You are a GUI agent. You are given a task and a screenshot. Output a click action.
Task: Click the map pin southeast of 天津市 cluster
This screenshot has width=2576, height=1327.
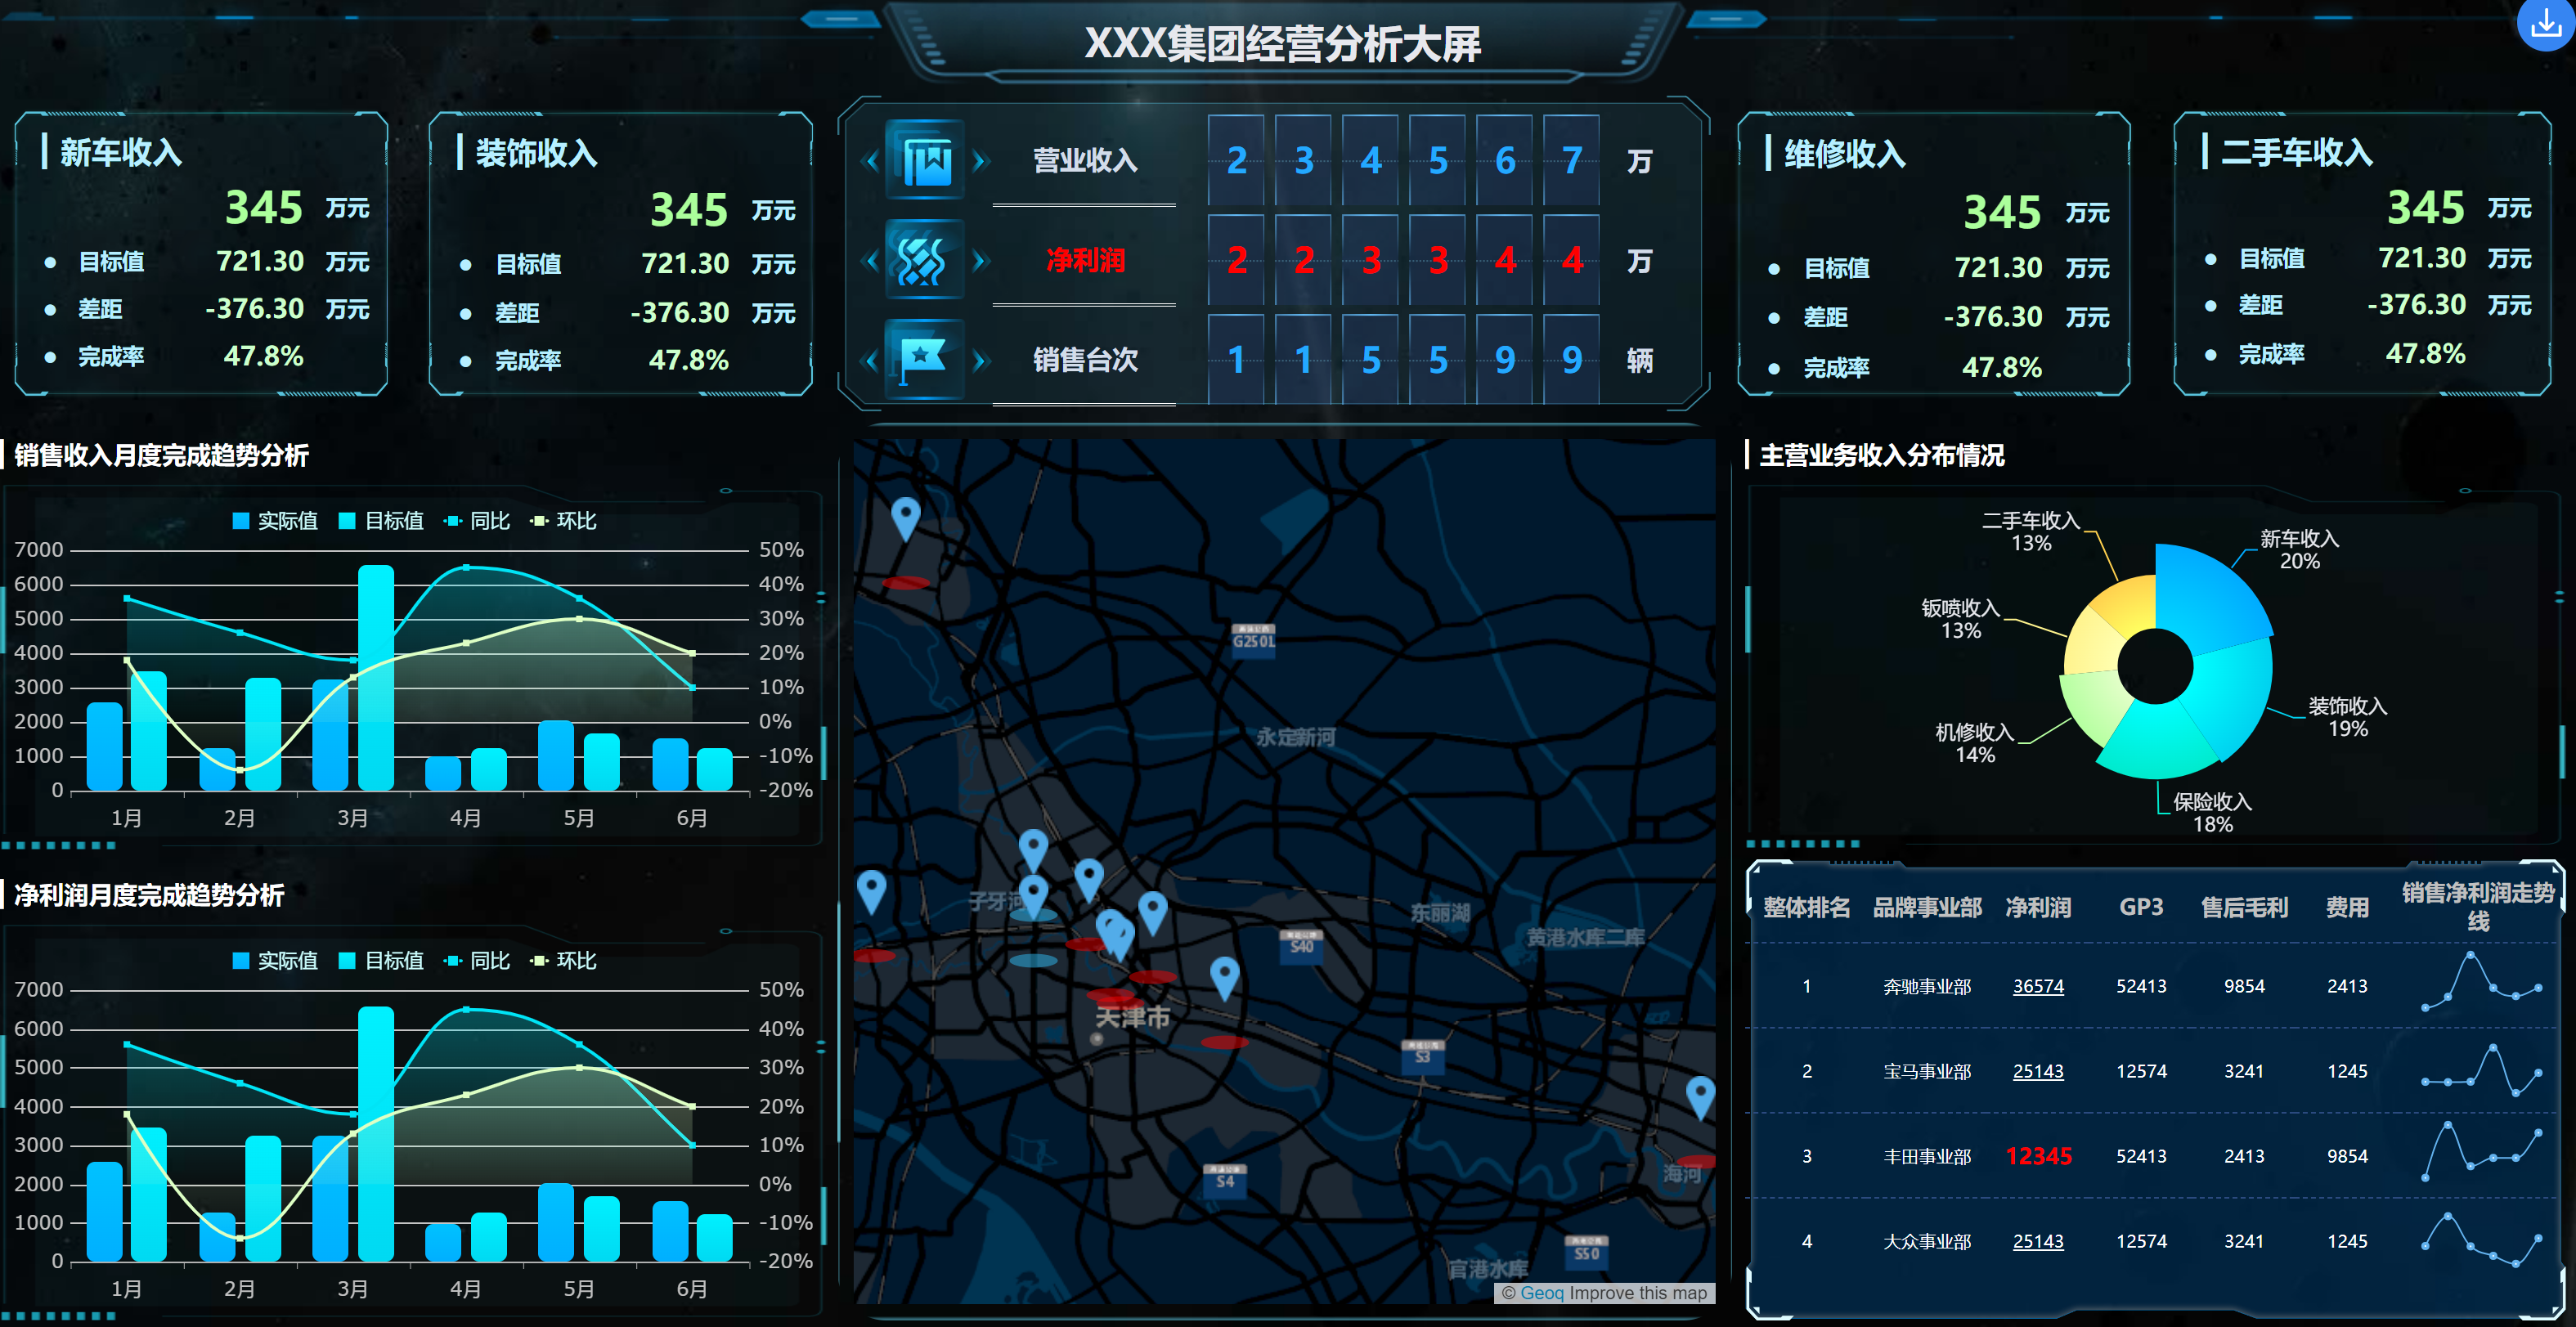tap(1224, 975)
